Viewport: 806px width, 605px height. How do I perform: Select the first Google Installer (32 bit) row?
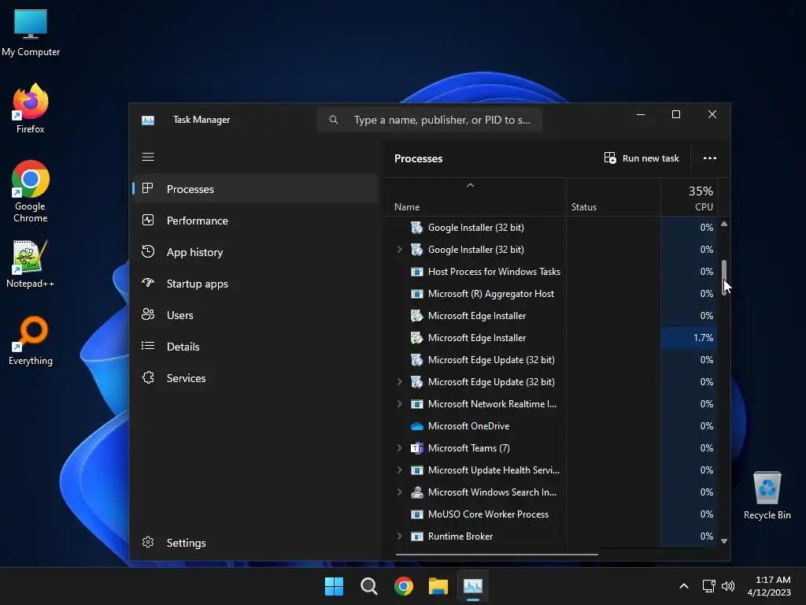coord(550,228)
